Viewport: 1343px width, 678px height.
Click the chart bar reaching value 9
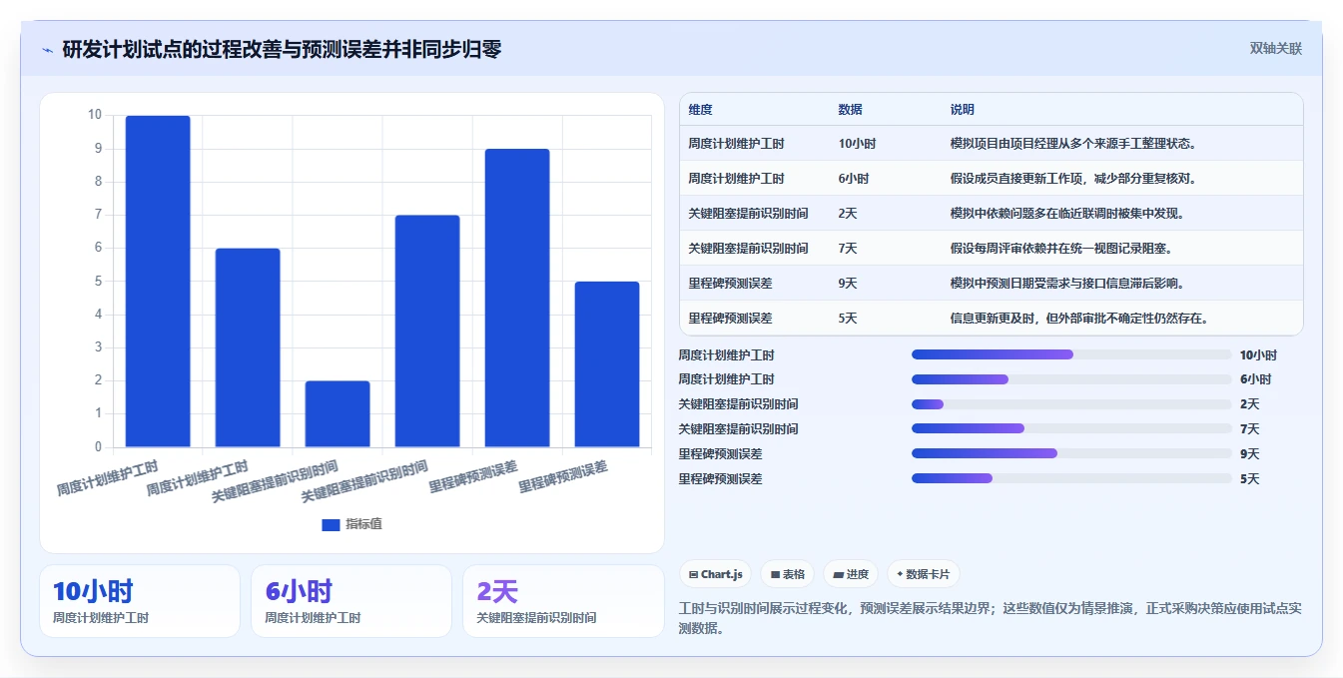point(517,298)
